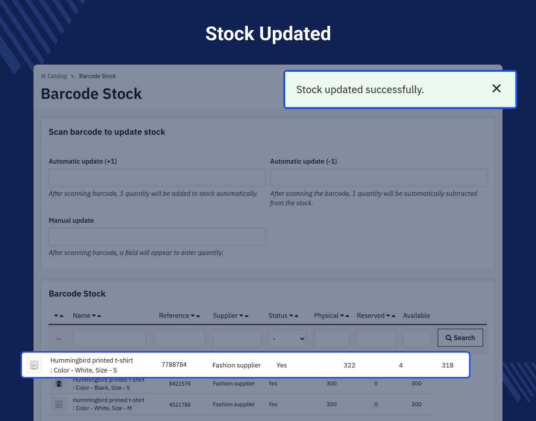
Task: Click the Supplier filter field
Action: (237, 339)
